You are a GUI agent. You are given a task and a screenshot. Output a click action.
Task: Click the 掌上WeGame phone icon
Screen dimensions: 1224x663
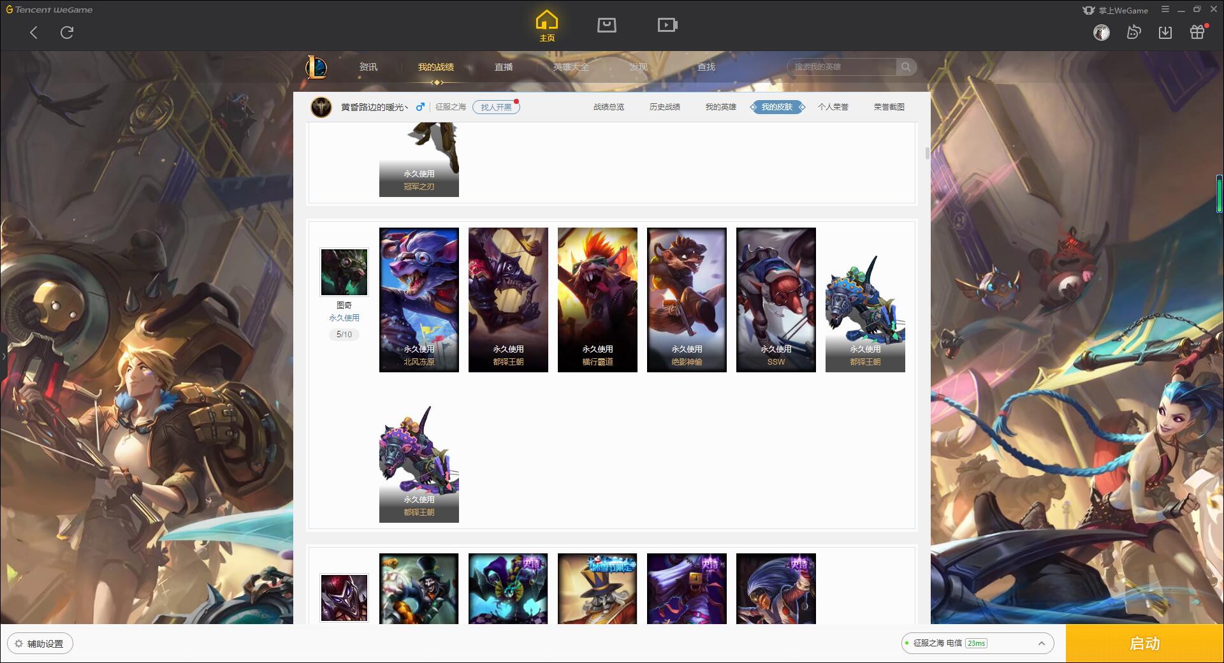point(1089,10)
